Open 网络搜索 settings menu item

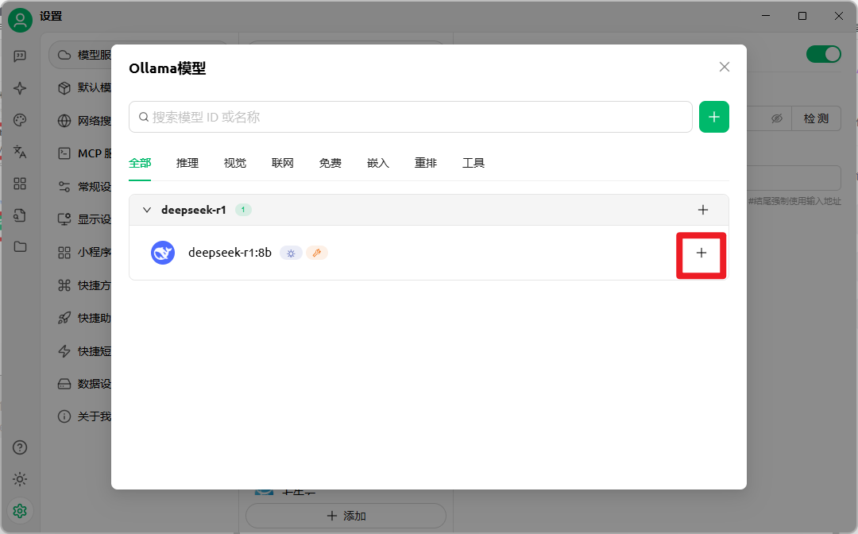point(85,120)
